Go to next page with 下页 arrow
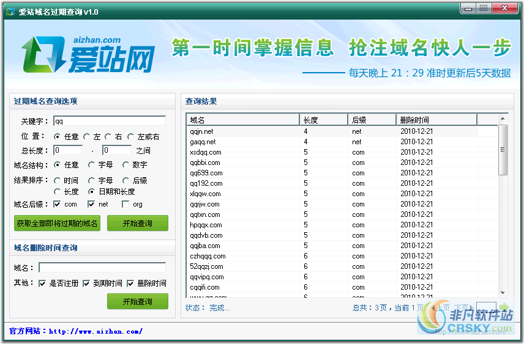Image resolution: width=524 pixels, height=344 pixels. click(463, 307)
